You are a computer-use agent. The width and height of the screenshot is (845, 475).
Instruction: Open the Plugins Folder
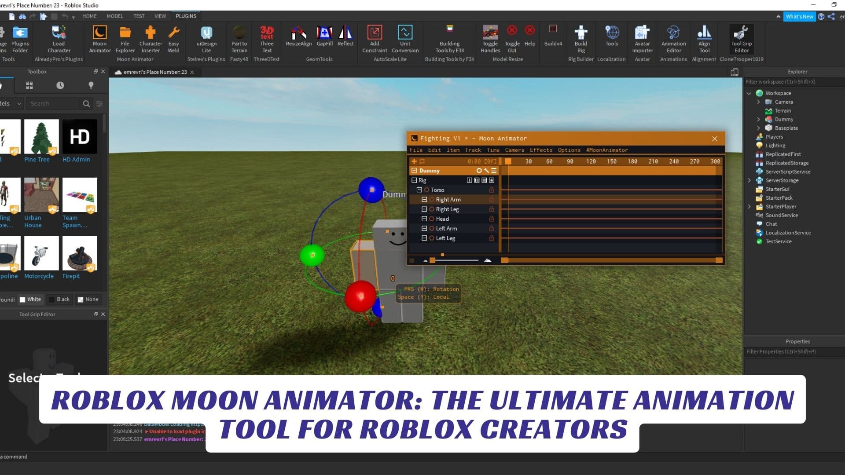click(20, 39)
